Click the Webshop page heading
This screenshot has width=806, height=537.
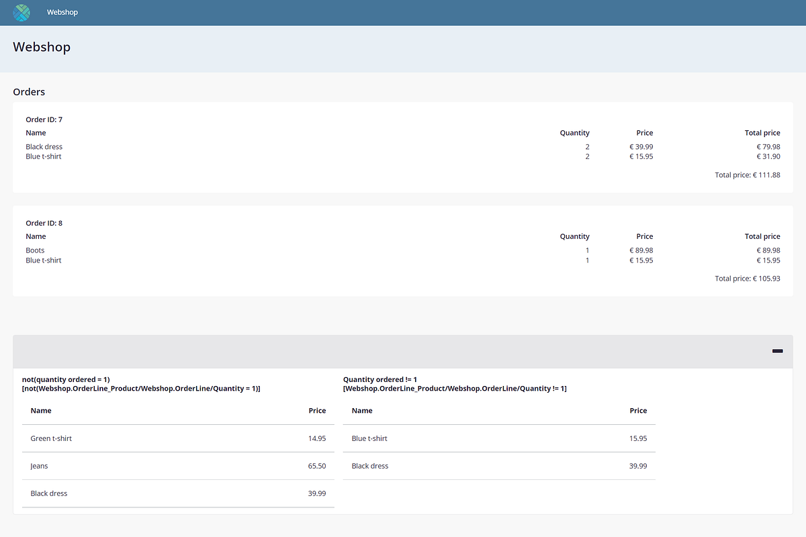pos(42,46)
